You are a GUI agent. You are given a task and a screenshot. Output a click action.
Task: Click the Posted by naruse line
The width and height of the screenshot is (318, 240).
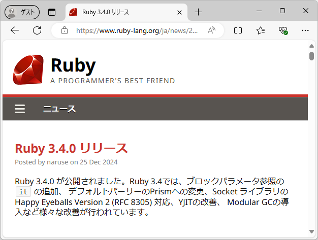tap(66, 162)
